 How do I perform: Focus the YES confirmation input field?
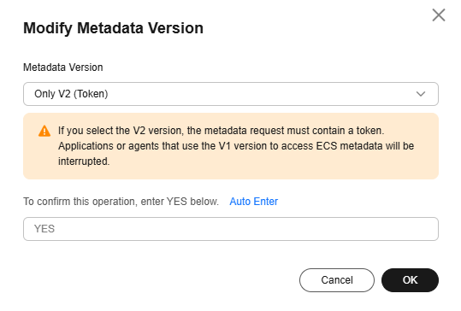(231, 229)
